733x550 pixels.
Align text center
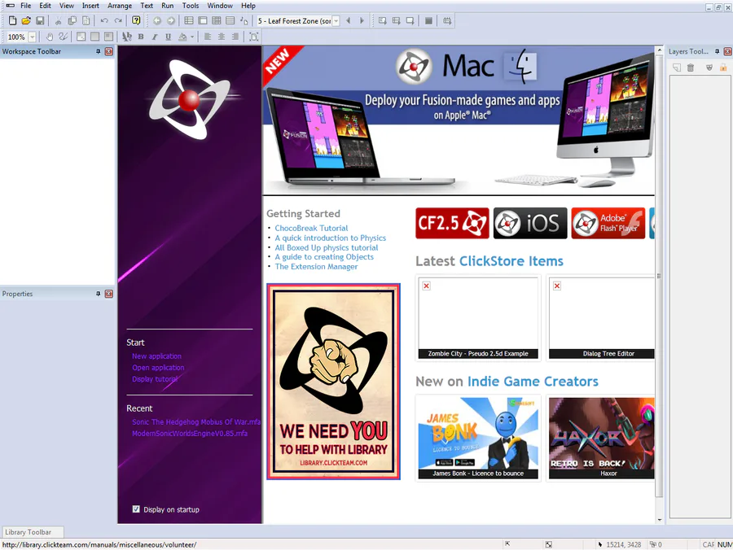coord(222,37)
